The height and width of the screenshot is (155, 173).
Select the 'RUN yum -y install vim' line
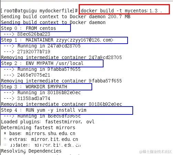(x=44, y=110)
